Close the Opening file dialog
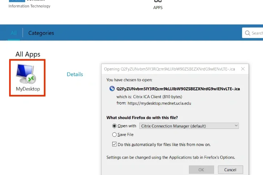Image resolution: width=263 pixels, height=175 pixels. click(242, 69)
